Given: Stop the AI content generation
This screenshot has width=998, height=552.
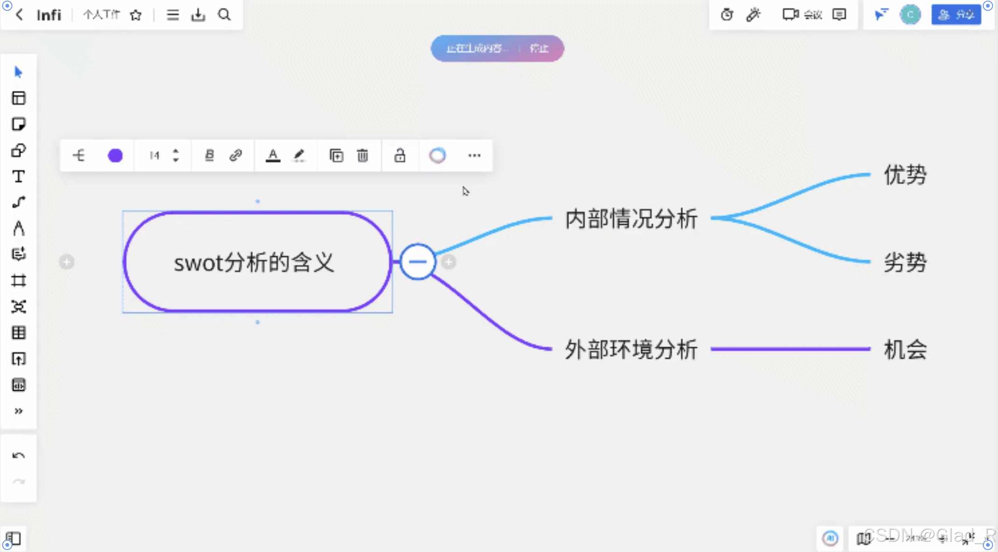Looking at the screenshot, I should click(539, 48).
